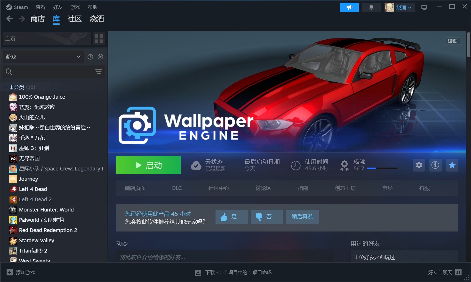The height and width of the screenshot is (282, 471).
Task: Open the notifications bell
Action: (x=371, y=7)
